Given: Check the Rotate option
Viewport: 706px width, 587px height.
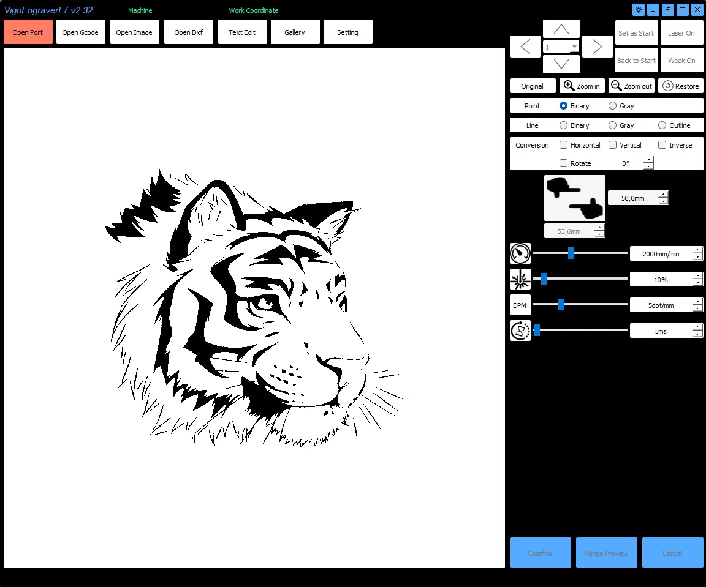Looking at the screenshot, I should tap(563, 163).
